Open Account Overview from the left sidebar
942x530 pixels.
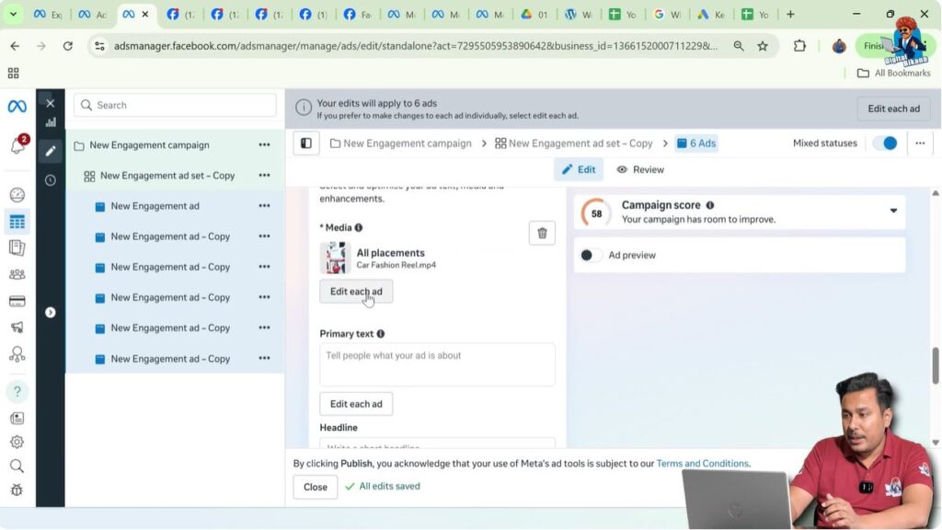coord(17,195)
